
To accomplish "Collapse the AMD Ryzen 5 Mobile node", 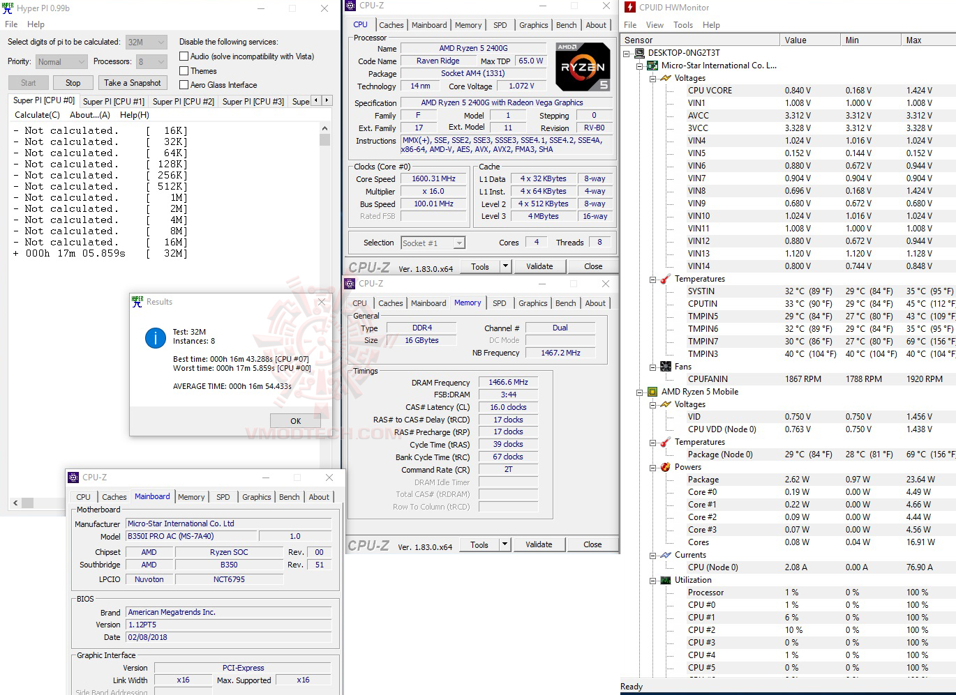I will pyautogui.click(x=640, y=392).
